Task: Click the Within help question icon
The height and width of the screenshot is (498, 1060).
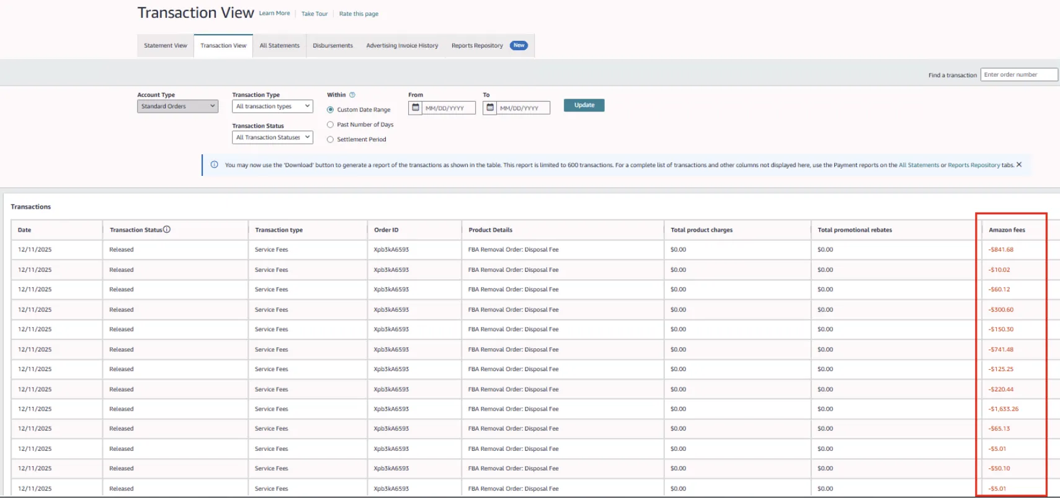Action: coord(352,95)
